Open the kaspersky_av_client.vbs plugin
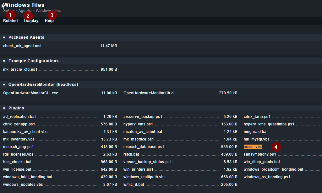The height and width of the screenshot is (193, 322). (25, 132)
